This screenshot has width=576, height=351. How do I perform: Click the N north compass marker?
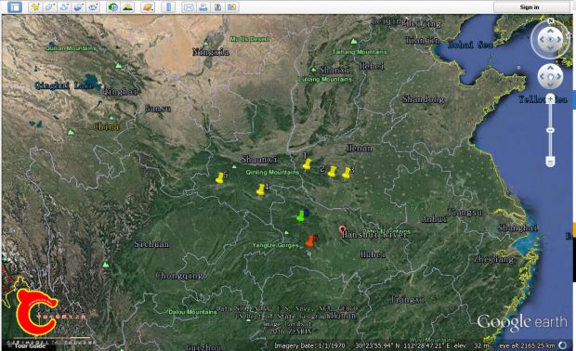coord(550,21)
